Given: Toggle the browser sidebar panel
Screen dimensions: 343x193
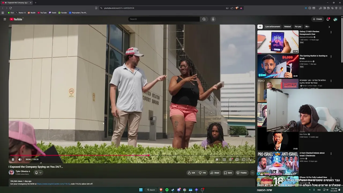Looking at the screenshot, I should [x=324, y=8].
